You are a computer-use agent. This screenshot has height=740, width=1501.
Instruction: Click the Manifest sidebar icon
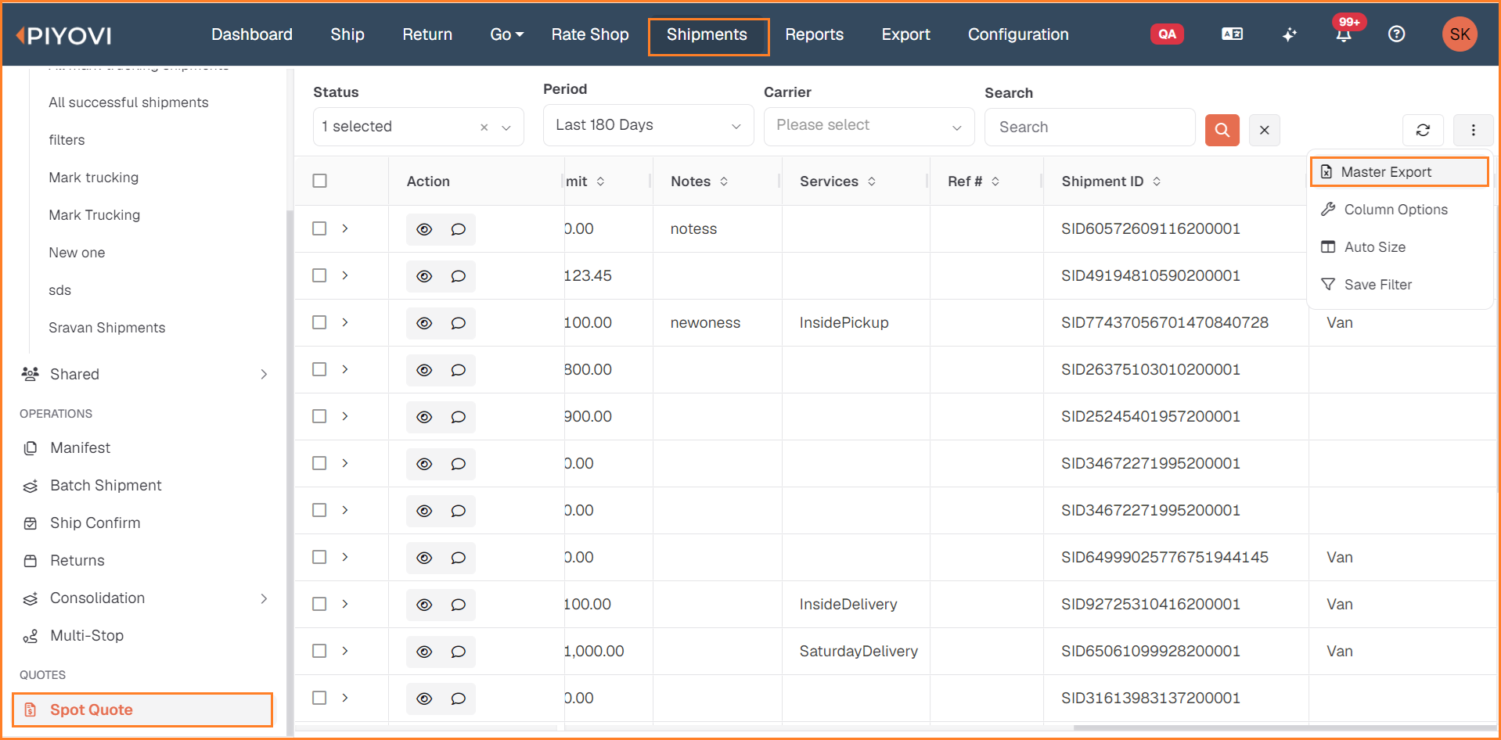pos(31,448)
